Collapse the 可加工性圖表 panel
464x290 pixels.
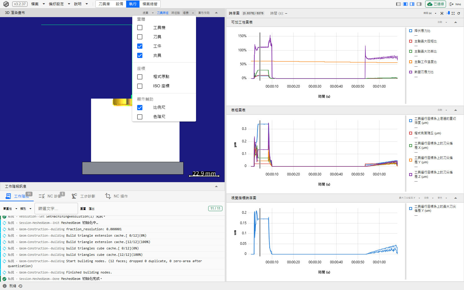[456, 22]
